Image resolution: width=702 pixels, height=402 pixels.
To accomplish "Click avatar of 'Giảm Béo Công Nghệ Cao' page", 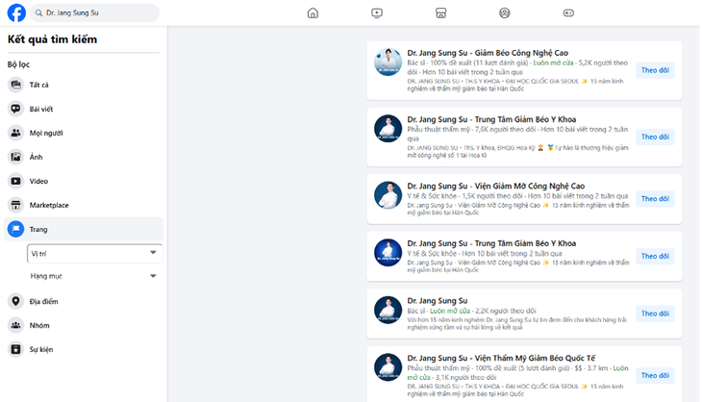I will [388, 63].
